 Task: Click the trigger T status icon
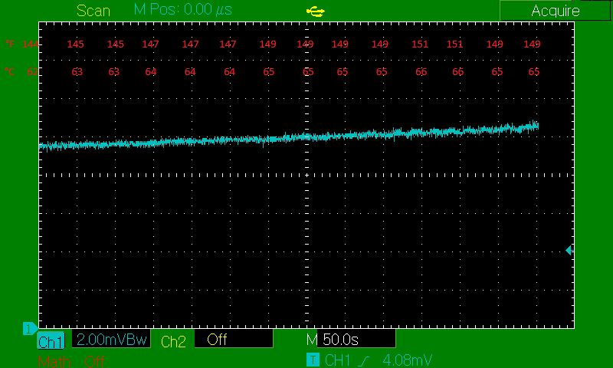click(313, 360)
